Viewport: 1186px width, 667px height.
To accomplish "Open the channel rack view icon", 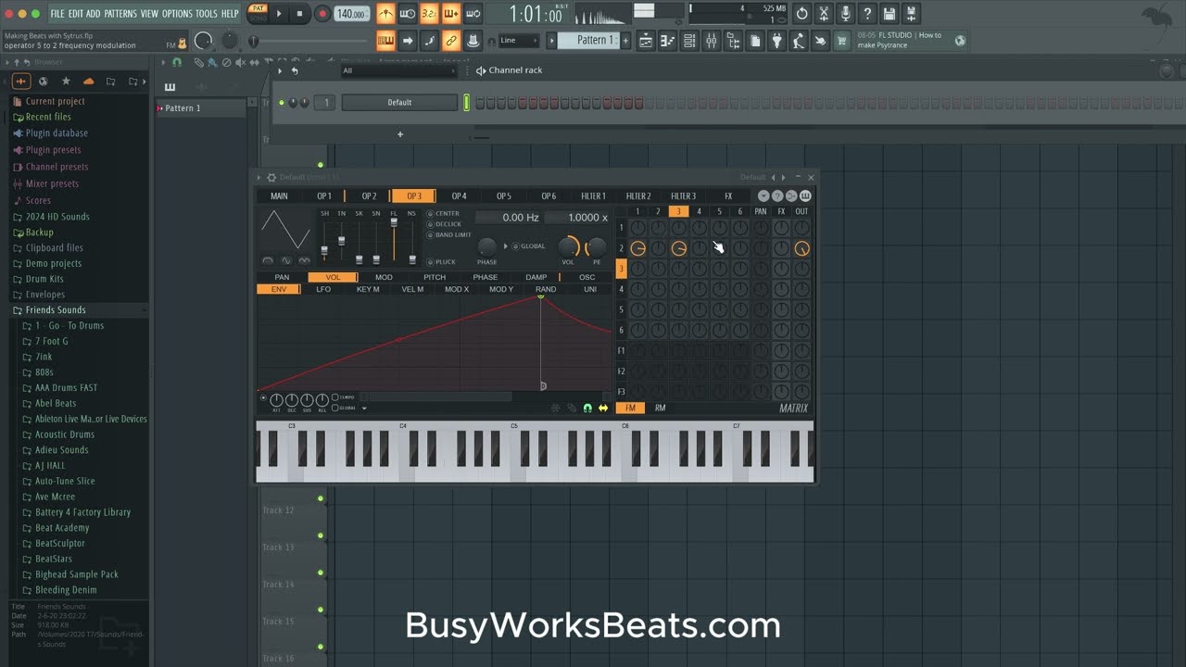I will coord(689,41).
